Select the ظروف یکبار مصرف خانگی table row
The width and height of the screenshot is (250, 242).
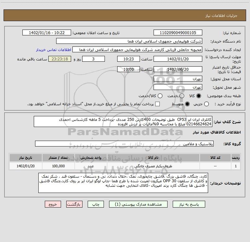125,166
